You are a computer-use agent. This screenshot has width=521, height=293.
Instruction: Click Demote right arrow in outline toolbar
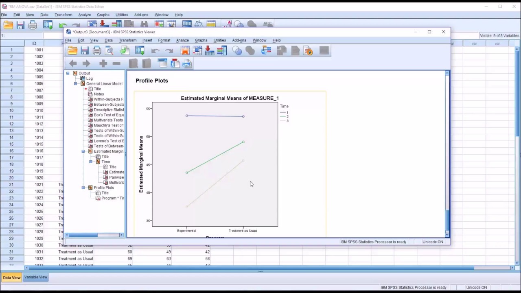[x=86, y=63]
